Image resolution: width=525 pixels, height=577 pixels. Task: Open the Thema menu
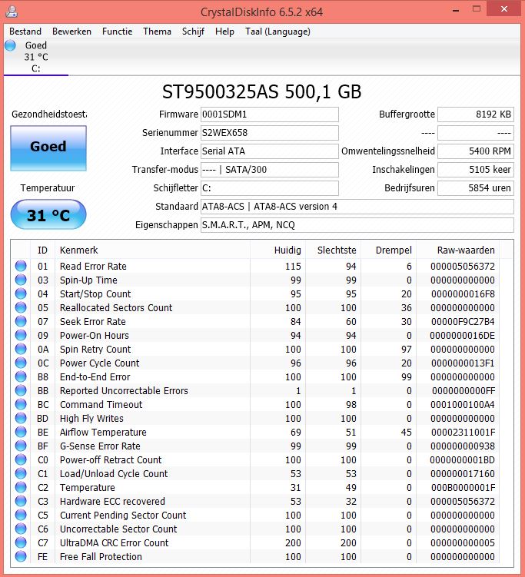pyautogui.click(x=158, y=32)
